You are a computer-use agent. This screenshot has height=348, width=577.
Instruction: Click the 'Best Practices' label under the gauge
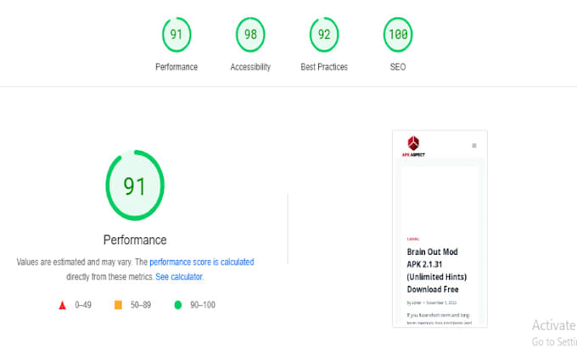[324, 67]
